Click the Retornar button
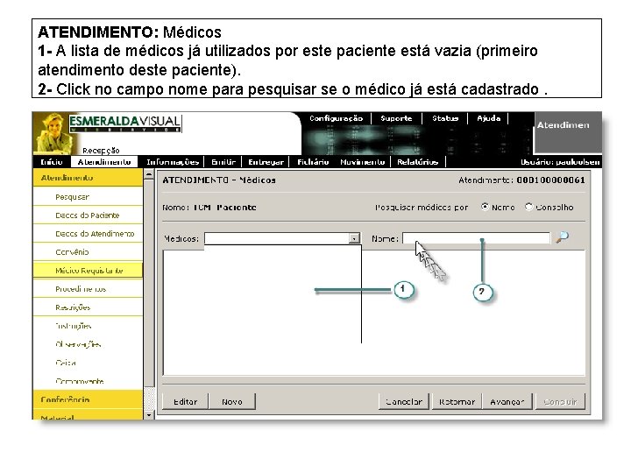The width and height of the screenshot is (631, 473). point(457,402)
